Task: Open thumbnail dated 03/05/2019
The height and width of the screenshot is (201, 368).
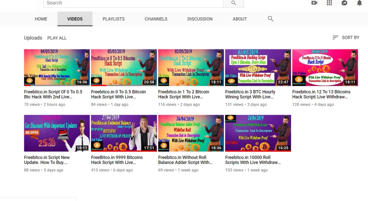Action: pos(124,68)
